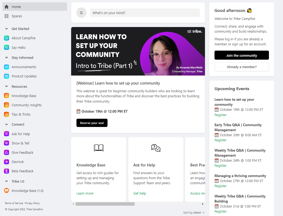Open Learn how to set up event title
Image resolution: width=283 pixels, height=216 pixels.
coord(234,102)
